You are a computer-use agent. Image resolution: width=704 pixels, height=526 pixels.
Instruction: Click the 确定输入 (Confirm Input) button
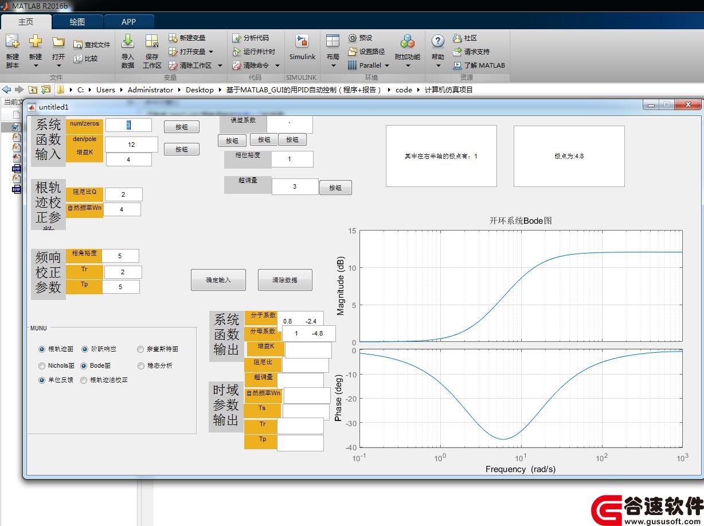tap(218, 280)
